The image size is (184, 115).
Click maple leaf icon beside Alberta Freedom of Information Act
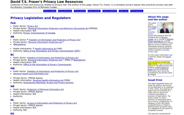pos(28,40)
